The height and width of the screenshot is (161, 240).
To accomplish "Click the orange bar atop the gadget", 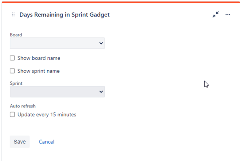I will point(120,2).
